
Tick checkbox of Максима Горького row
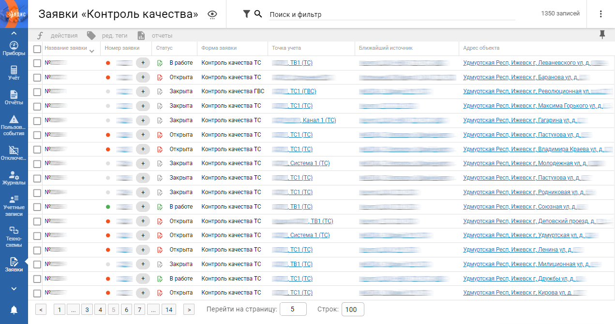pyautogui.click(x=37, y=106)
